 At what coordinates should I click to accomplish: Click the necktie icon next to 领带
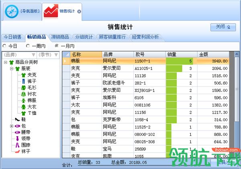[x=18, y=139]
